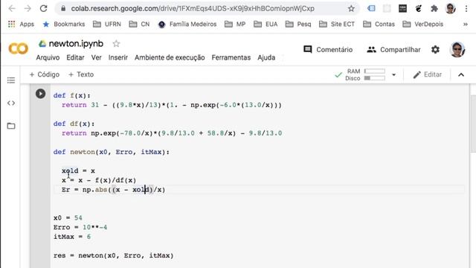This screenshot has height=268, width=476.
Task: Open the Ambiente de execução menu
Action: [170, 57]
